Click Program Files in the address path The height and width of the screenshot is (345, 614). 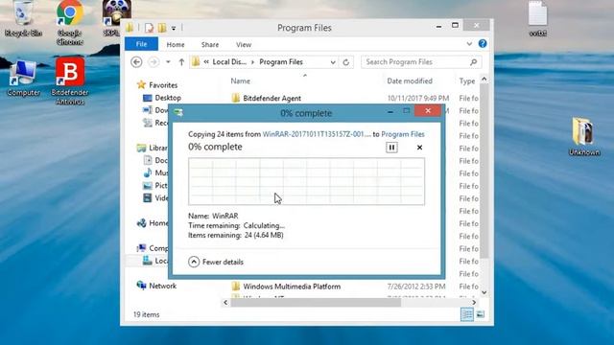[x=281, y=61]
